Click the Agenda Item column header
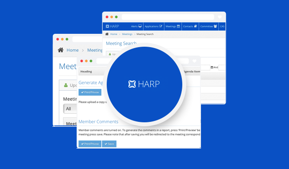The image size is (289, 169). click(192, 72)
